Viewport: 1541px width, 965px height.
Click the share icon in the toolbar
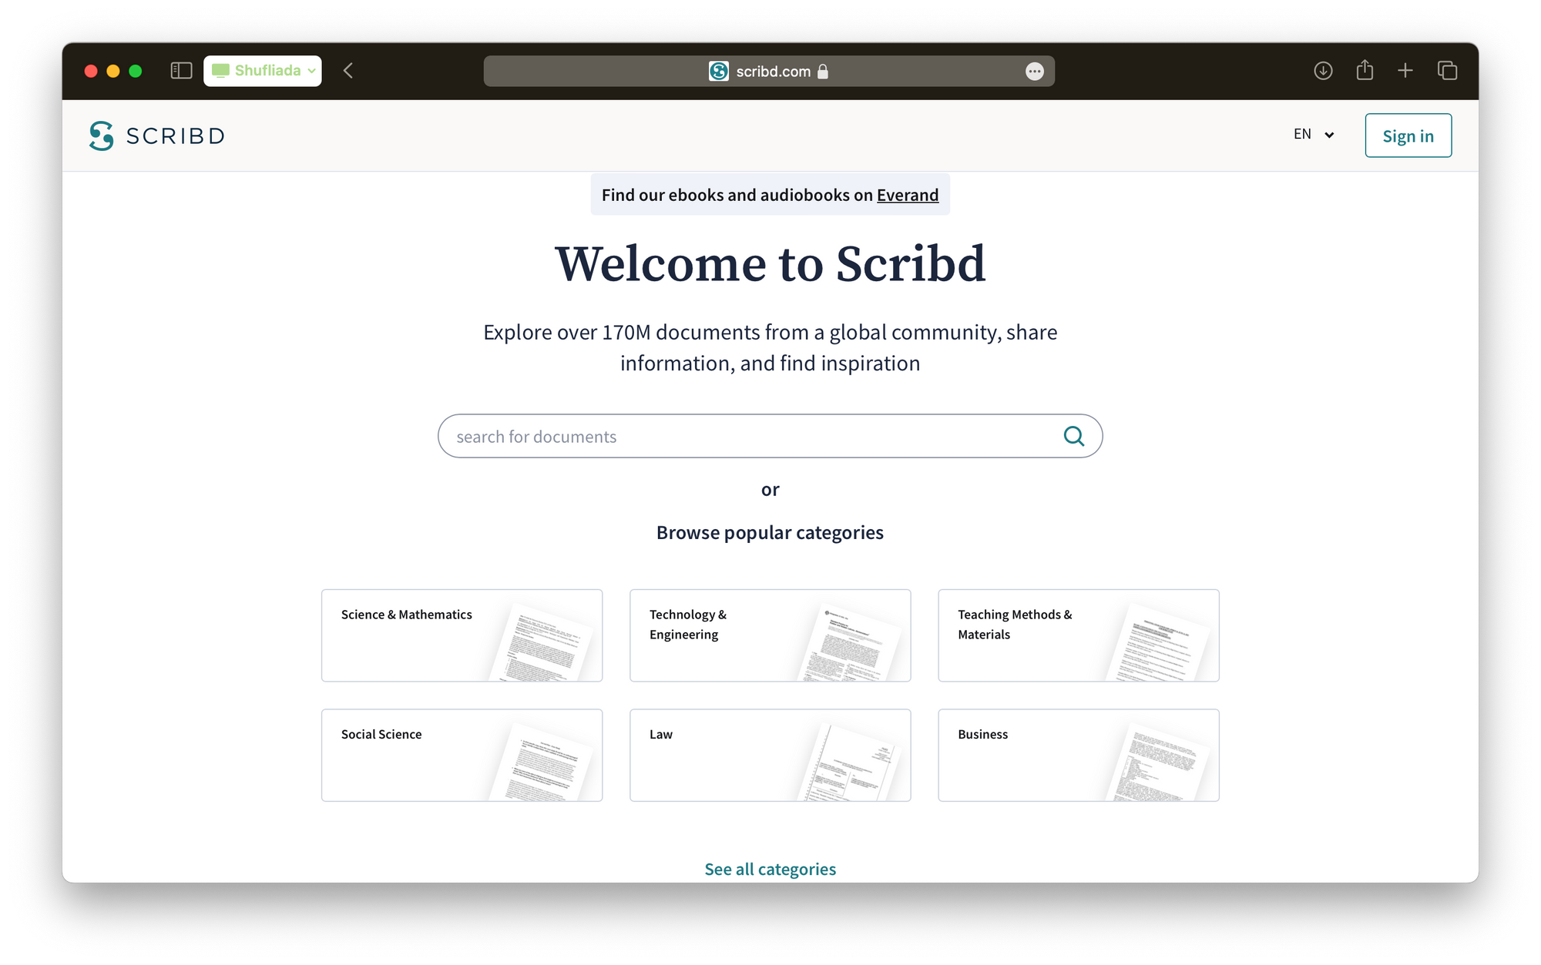click(1365, 70)
